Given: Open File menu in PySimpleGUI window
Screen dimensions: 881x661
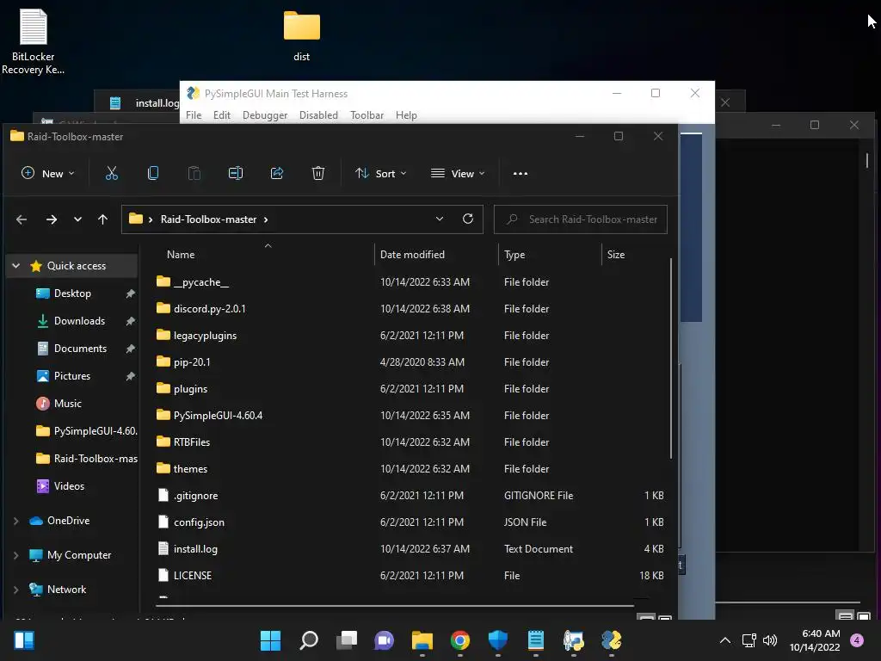Looking at the screenshot, I should pos(194,114).
